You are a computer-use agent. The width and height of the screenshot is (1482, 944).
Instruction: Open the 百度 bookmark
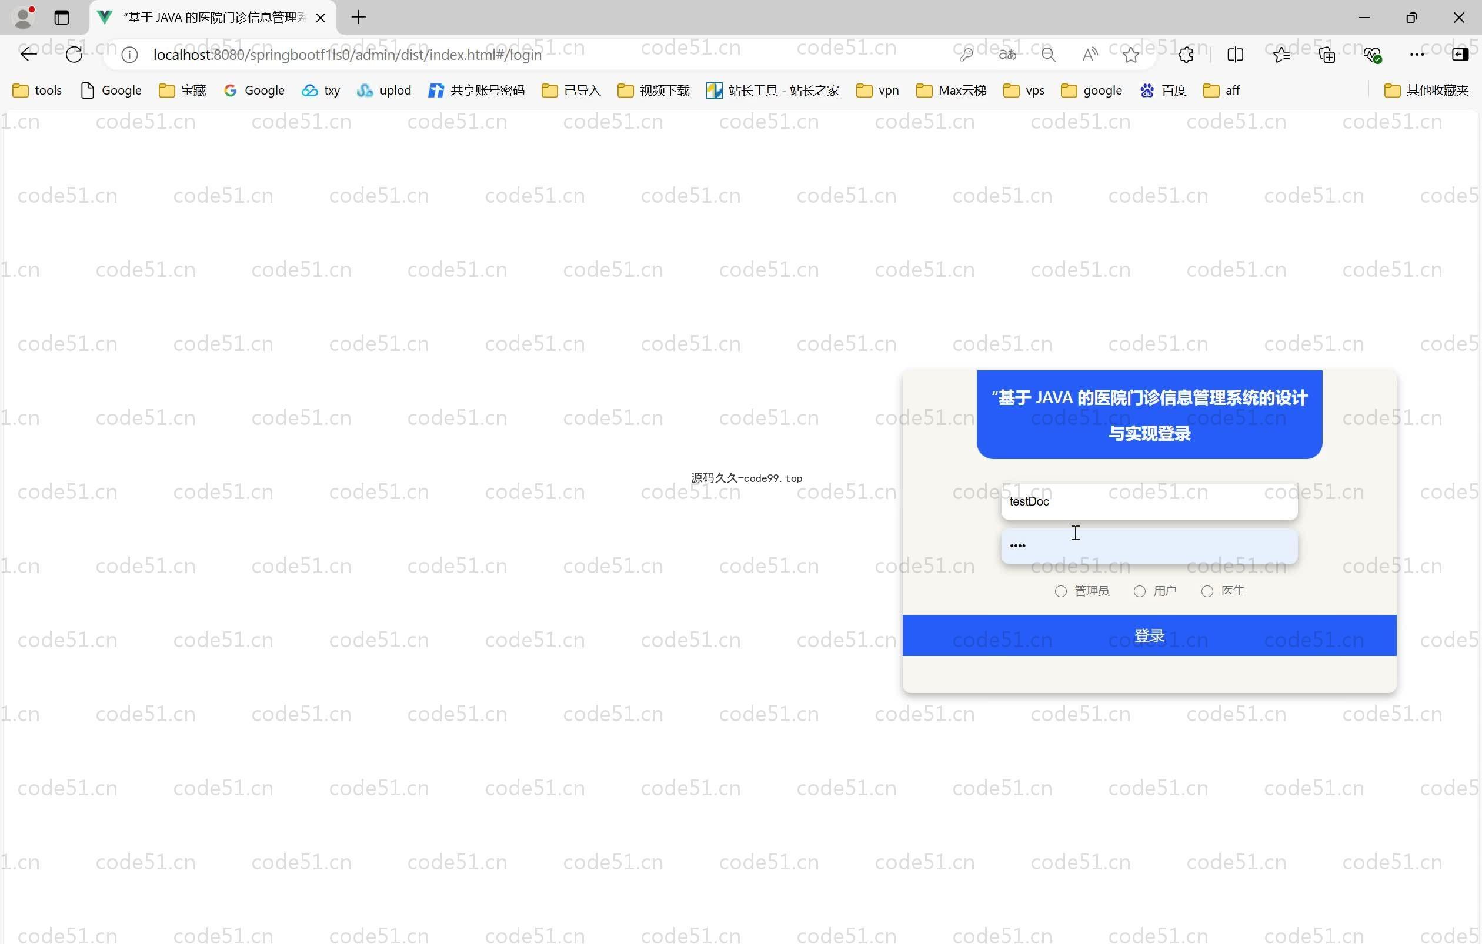pos(1163,91)
